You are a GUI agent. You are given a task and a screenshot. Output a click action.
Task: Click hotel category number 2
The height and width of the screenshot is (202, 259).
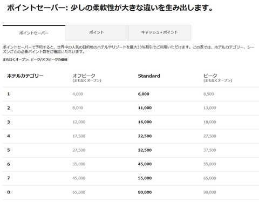click(x=9, y=108)
